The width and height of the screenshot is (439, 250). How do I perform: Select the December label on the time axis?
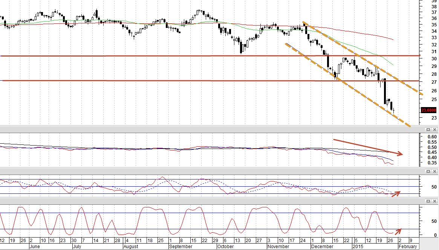[x=322, y=247]
